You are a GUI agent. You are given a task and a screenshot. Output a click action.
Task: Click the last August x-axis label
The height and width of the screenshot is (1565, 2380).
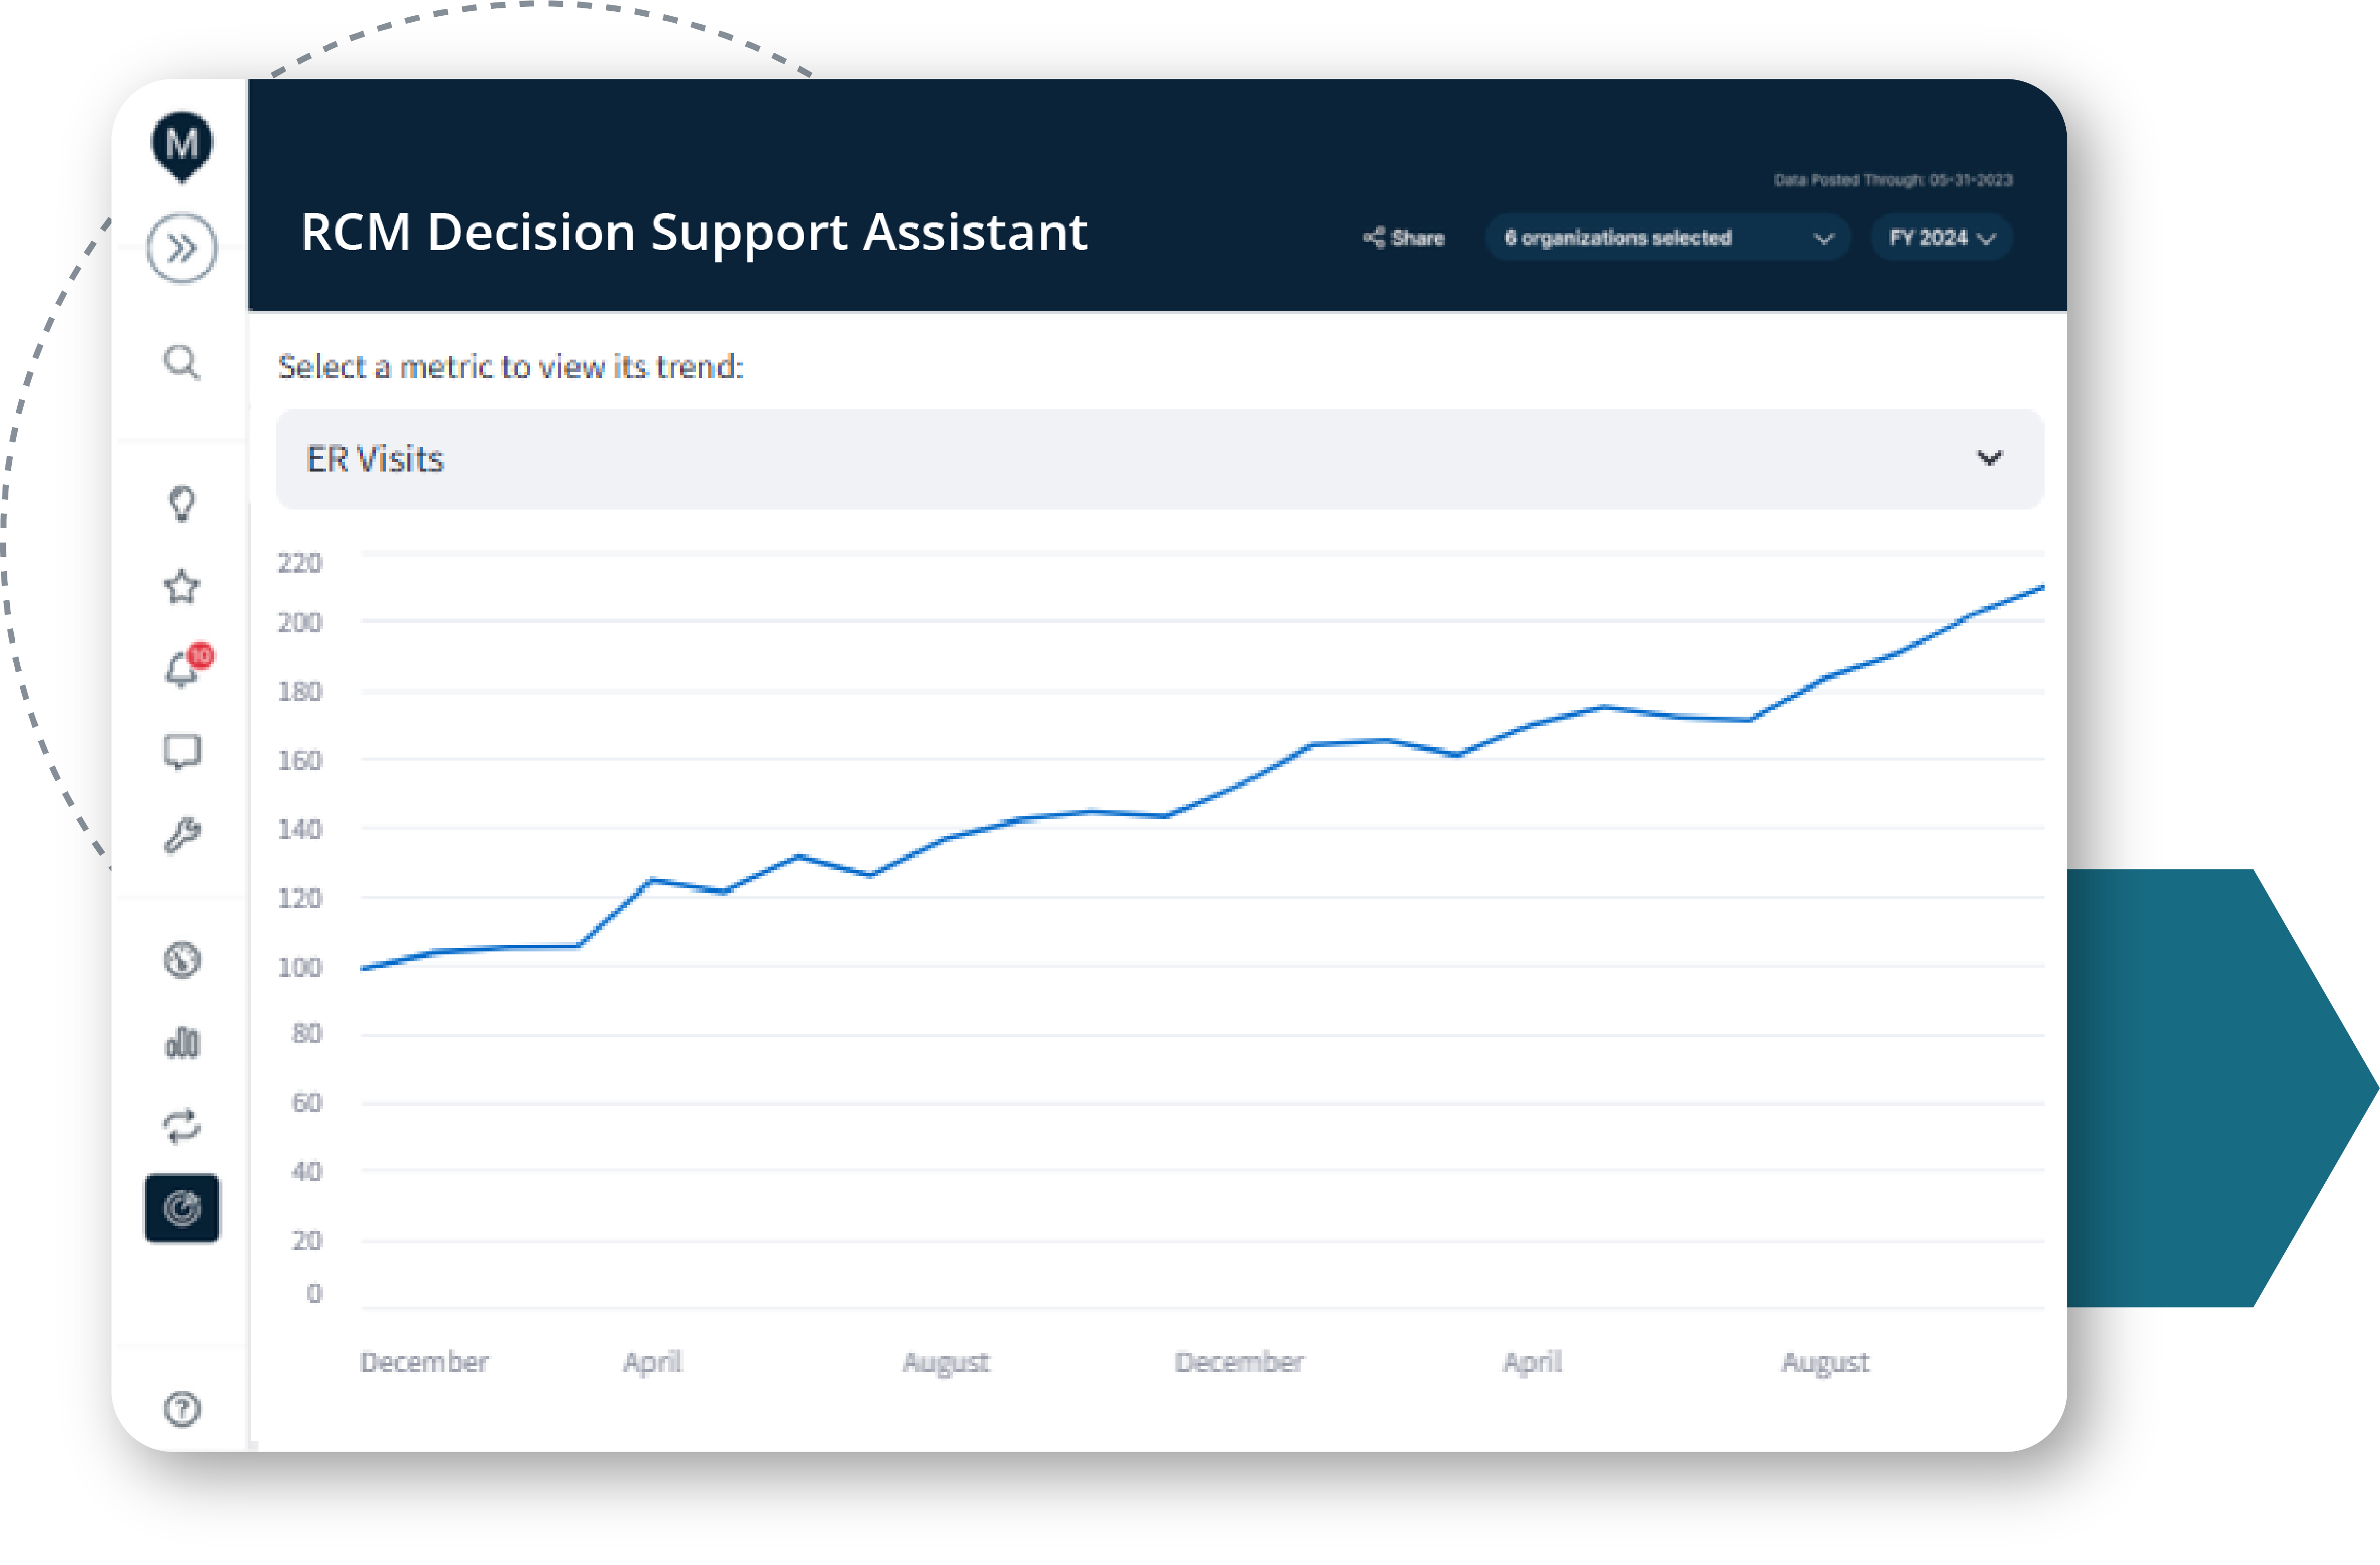coord(1825,1363)
